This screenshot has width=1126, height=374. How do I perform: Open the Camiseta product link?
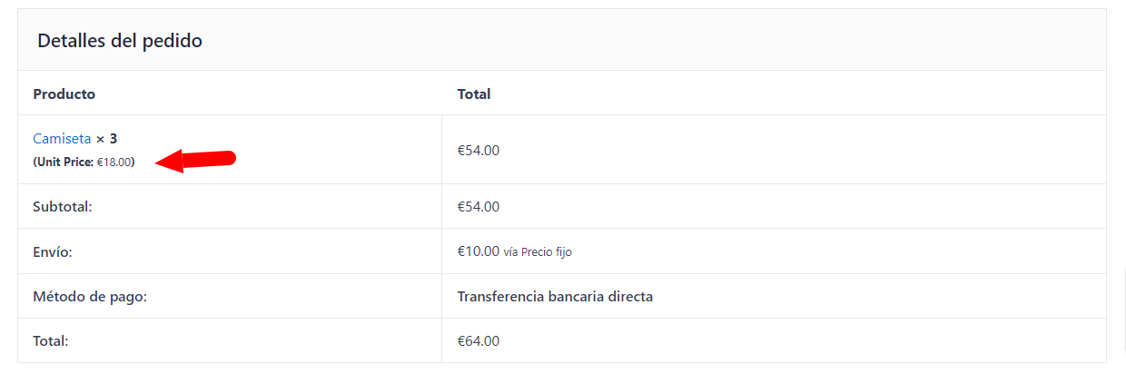pos(62,139)
